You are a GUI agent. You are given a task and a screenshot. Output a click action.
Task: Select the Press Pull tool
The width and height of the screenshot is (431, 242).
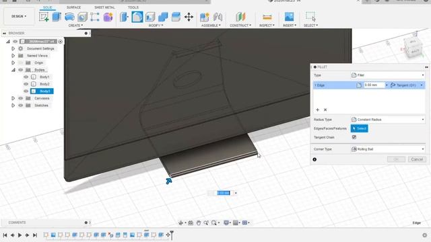coord(124,17)
